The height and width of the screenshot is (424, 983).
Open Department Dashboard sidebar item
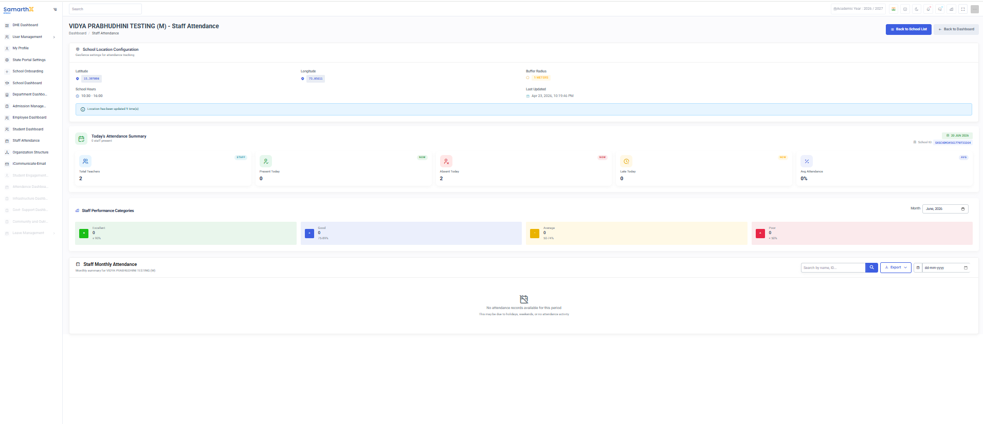point(30,94)
